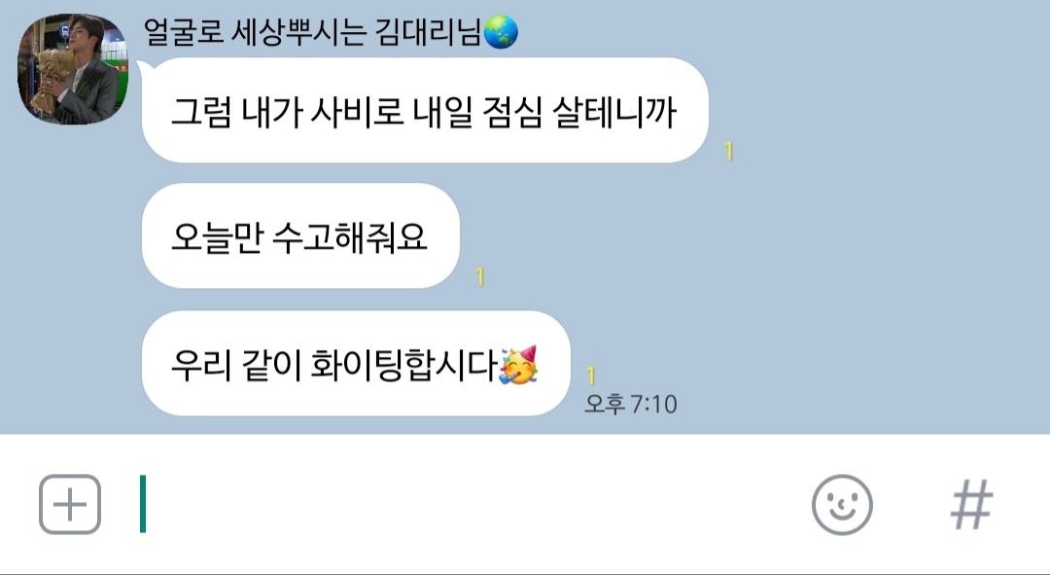Open the plus attachment menu
Viewport: 1050px width, 575px height.
70,504
